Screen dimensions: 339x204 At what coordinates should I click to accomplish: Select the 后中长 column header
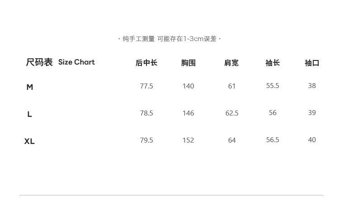[x=146, y=63]
